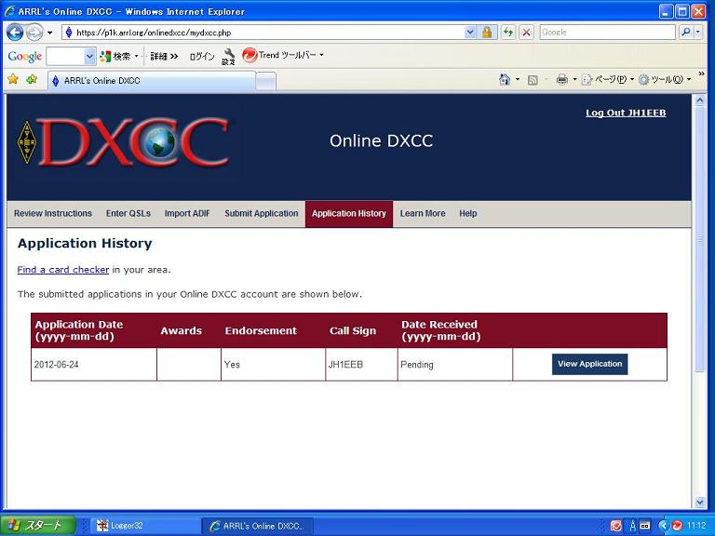Click the Google logo in the toolbar

click(24, 57)
